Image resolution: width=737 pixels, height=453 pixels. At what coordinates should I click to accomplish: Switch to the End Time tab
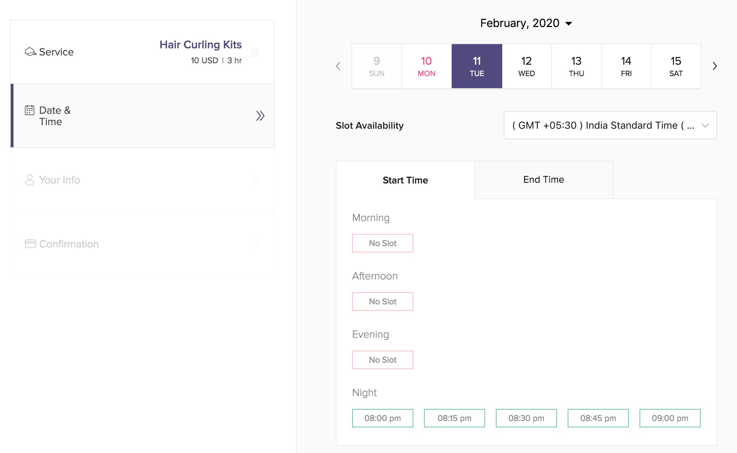point(544,180)
